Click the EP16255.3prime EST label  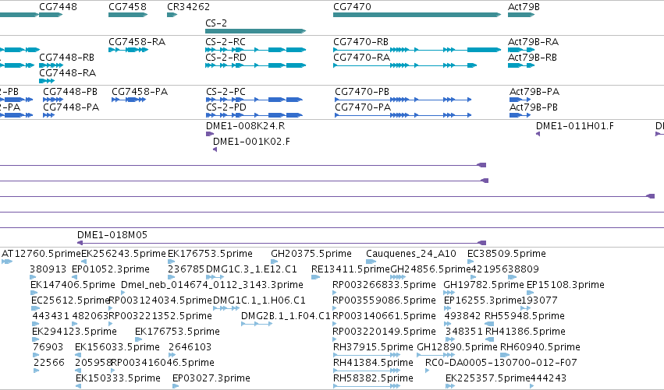coord(483,300)
